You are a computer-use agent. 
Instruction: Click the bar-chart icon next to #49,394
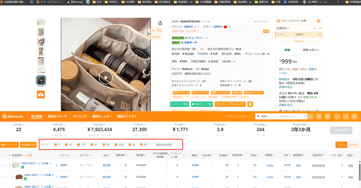pos(207,38)
